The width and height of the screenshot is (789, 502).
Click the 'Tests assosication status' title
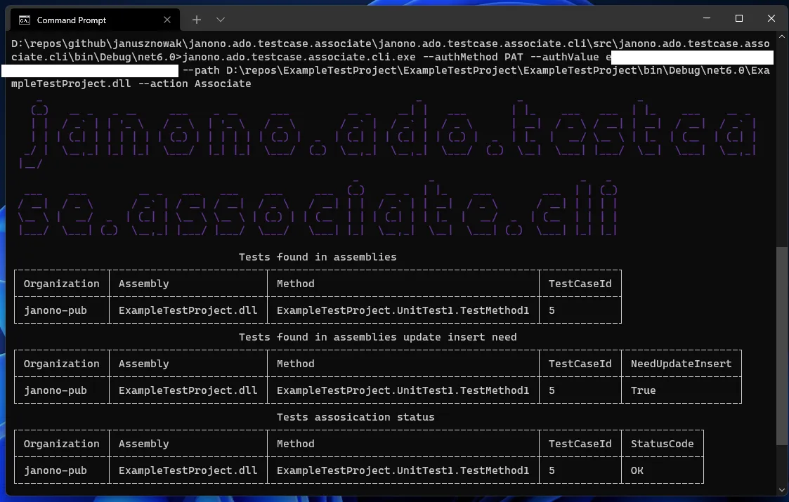pyautogui.click(x=356, y=417)
